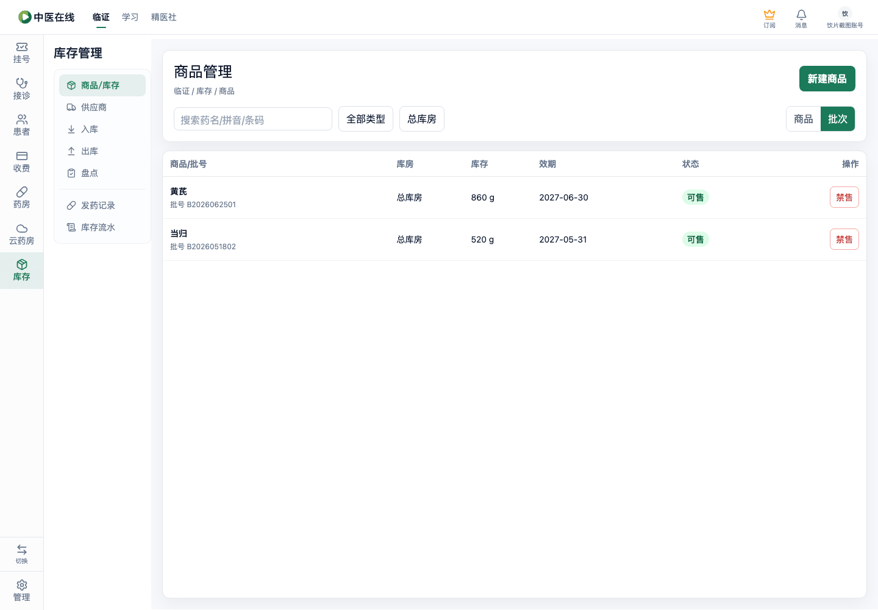
Task: Open 盘点 clipboard menu item
Action: click(x=102, y=173)
